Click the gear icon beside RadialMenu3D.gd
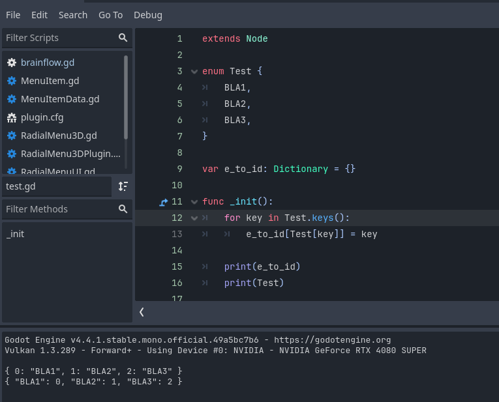The image size is (499, 402). point(11,136)
